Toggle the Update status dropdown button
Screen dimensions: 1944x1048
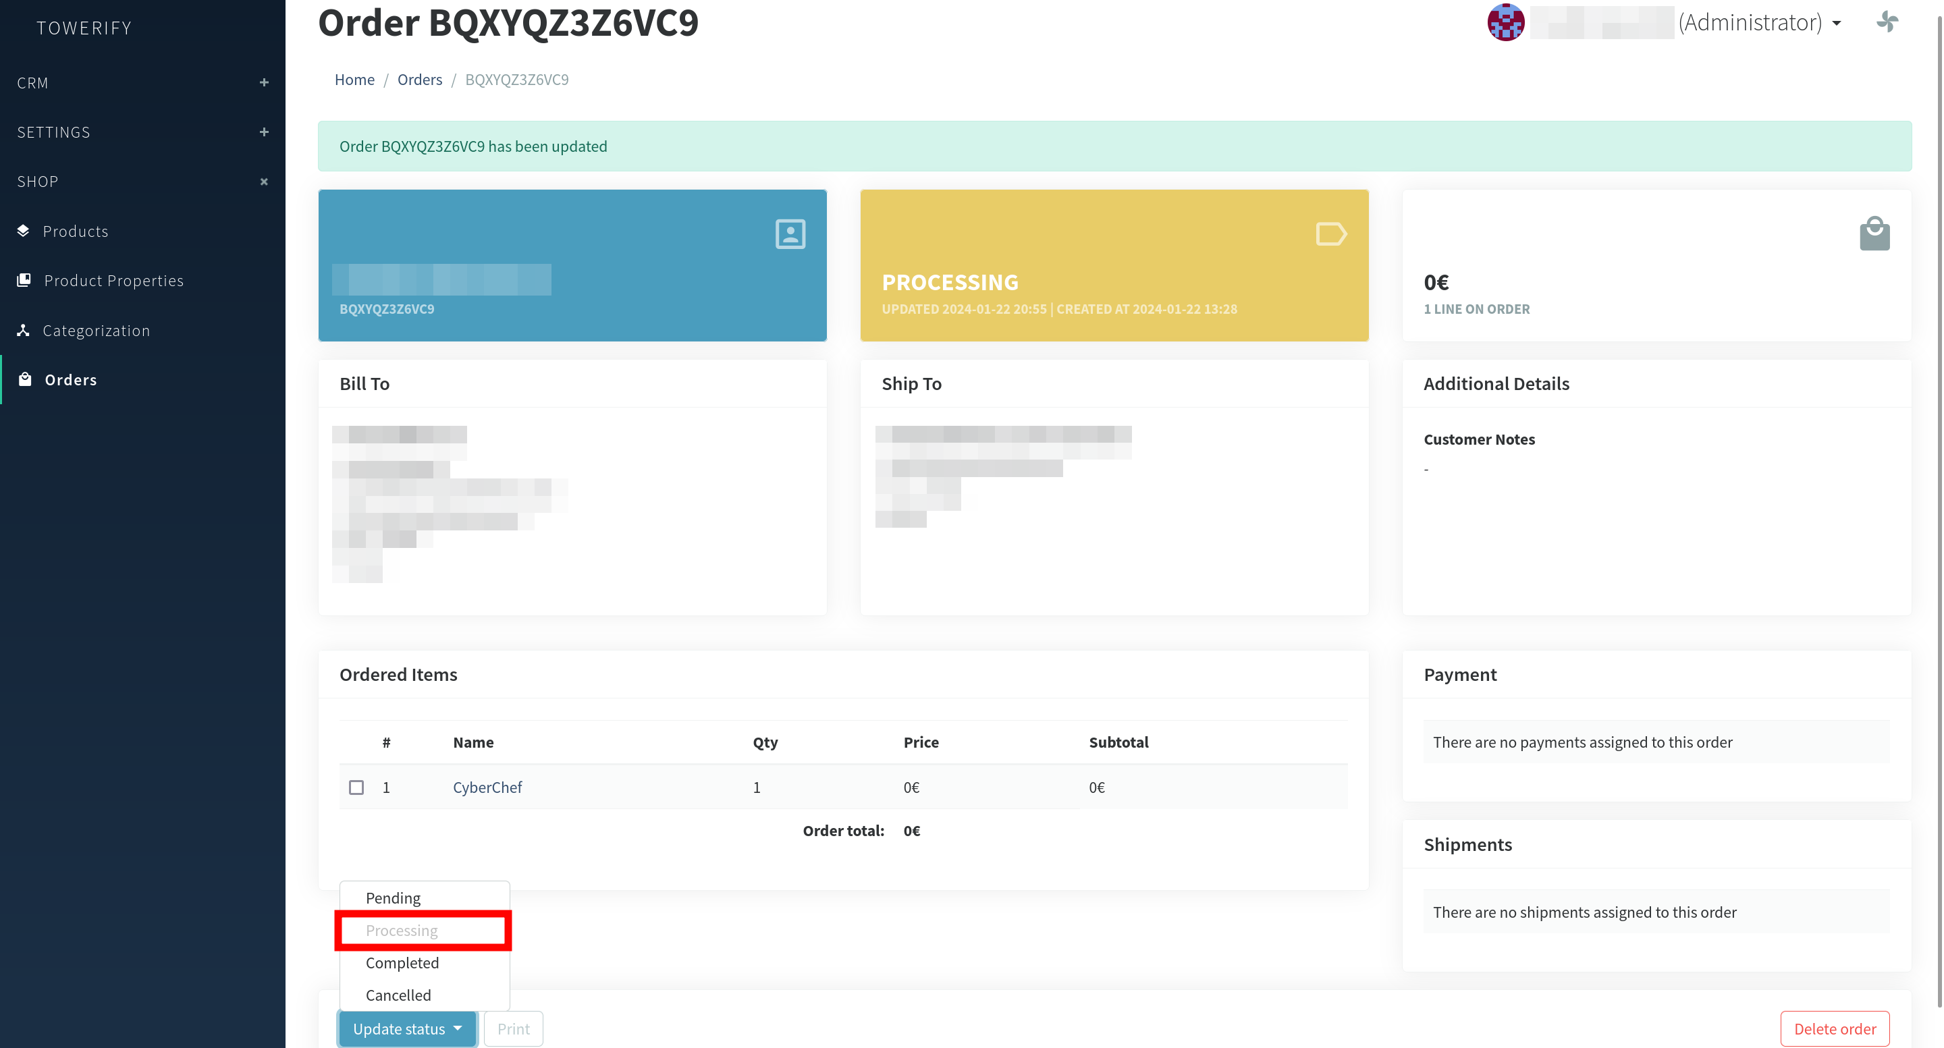tap(408, 1028)
